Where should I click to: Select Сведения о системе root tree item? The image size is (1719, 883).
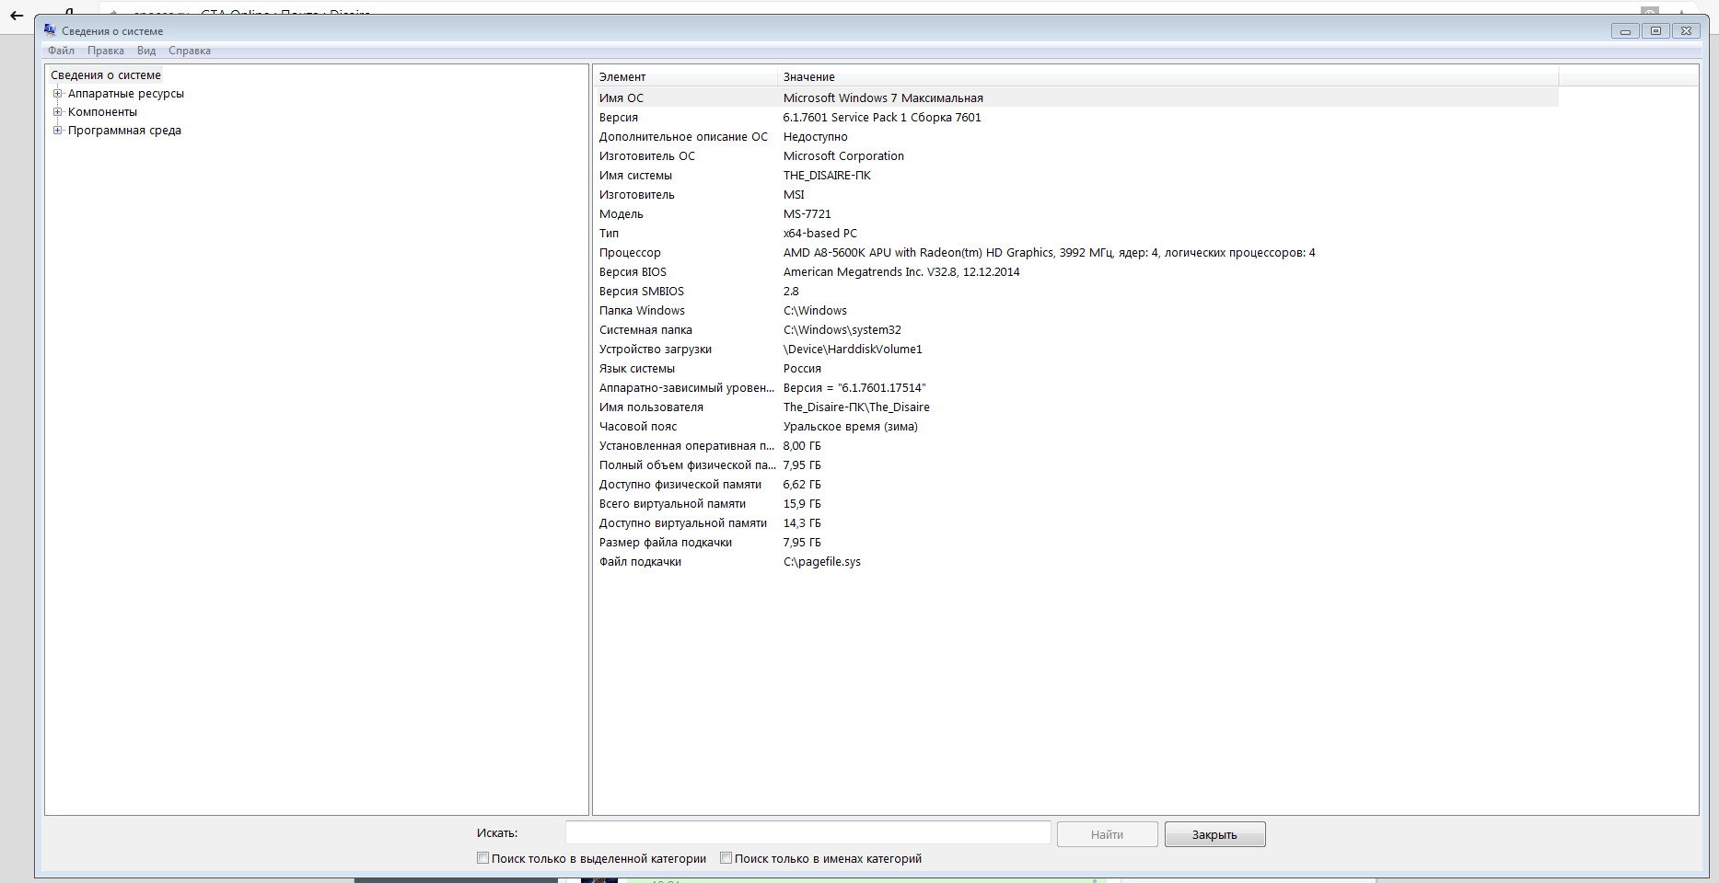pos(106,75)
